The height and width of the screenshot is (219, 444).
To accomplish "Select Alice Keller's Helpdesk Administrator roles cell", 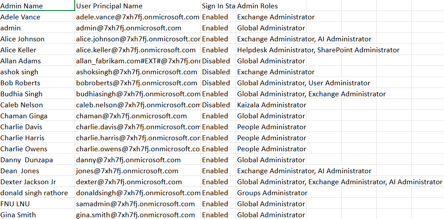I will click(x=318, y=50).
